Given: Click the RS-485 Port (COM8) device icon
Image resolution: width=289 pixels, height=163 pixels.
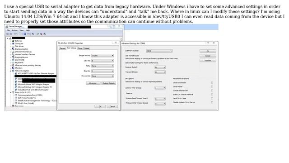Looking at the screenshot, I should 16,103.
